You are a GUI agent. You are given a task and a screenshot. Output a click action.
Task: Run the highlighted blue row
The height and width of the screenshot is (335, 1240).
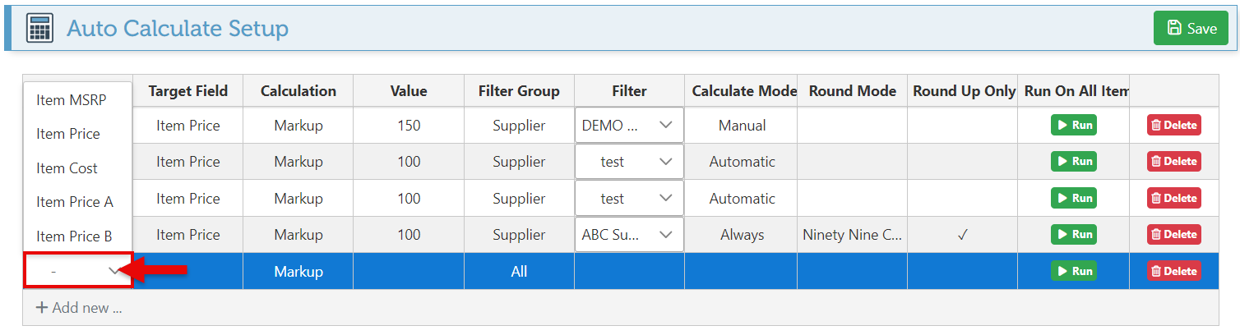pos(1073,271)
